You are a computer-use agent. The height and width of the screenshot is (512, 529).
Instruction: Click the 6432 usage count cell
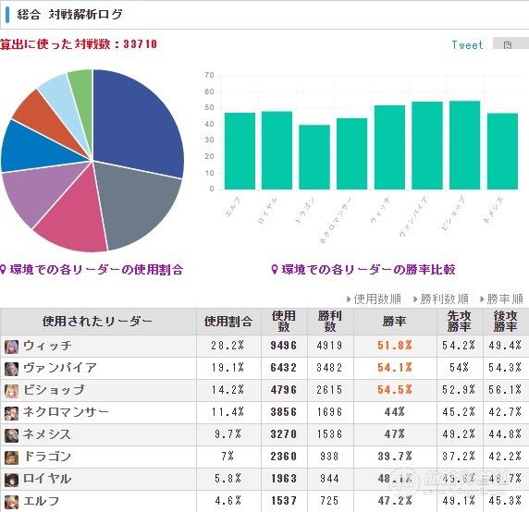click(x=284, y=368)
